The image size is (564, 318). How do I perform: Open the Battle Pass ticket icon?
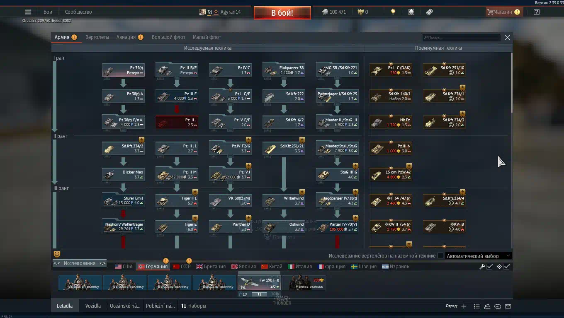click(430, 12)
